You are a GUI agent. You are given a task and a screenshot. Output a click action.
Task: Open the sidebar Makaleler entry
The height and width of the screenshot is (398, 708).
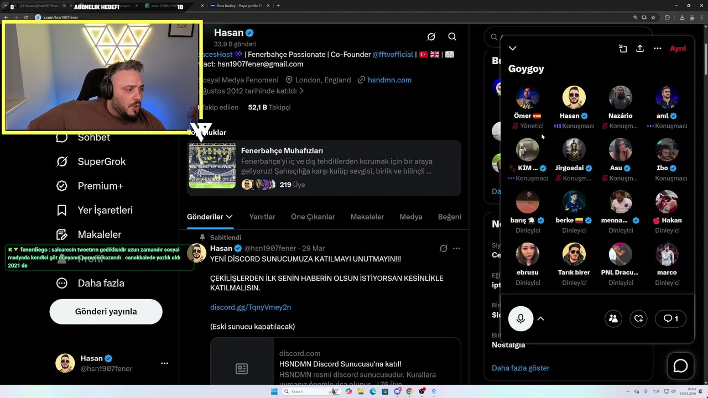click(88, 234)
